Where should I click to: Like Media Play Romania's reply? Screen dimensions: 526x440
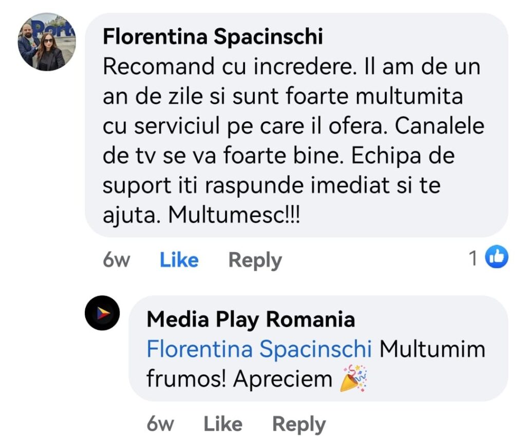coord(223,424)
